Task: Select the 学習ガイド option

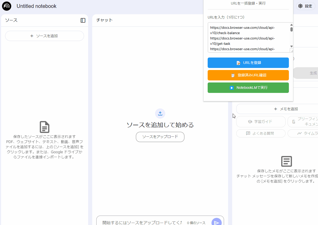Action: tap(261, 122)
